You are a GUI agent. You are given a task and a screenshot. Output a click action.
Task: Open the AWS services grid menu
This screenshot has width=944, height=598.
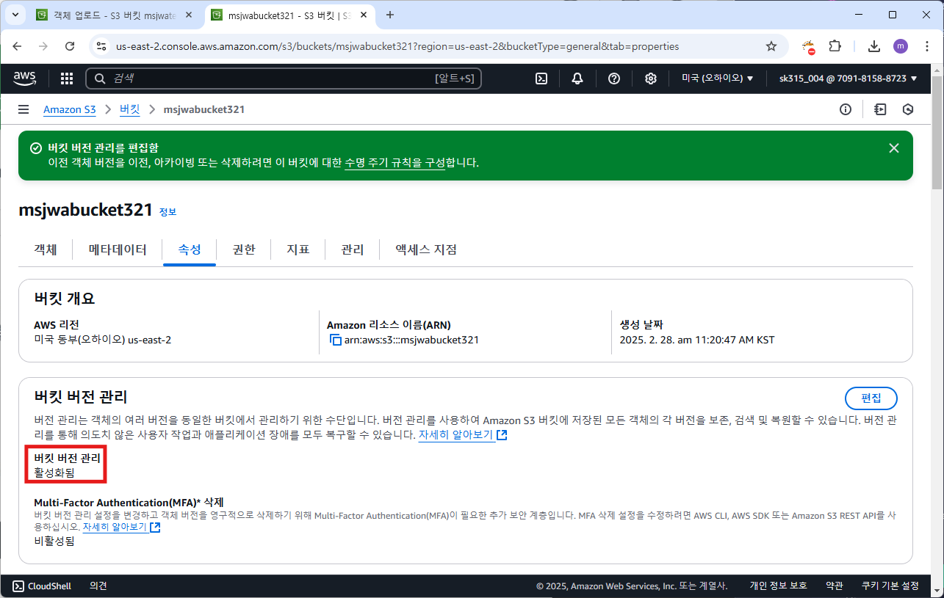tap(66, 79)
